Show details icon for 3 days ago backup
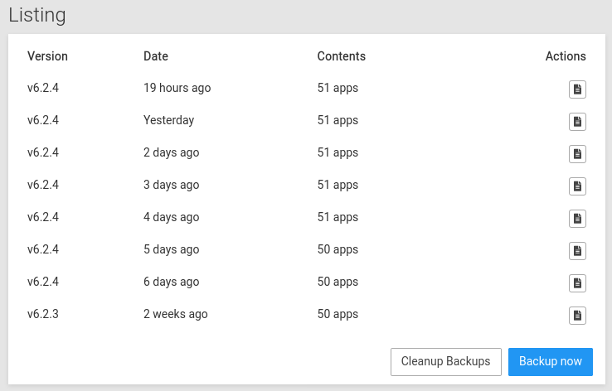Viewport: 612px width, 391px height. pos(577,186)
